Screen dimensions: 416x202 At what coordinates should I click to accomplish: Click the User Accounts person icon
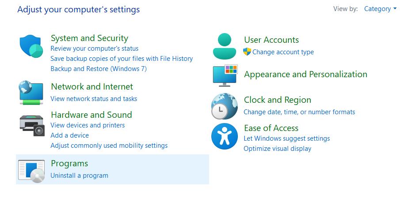click(225, 46)
